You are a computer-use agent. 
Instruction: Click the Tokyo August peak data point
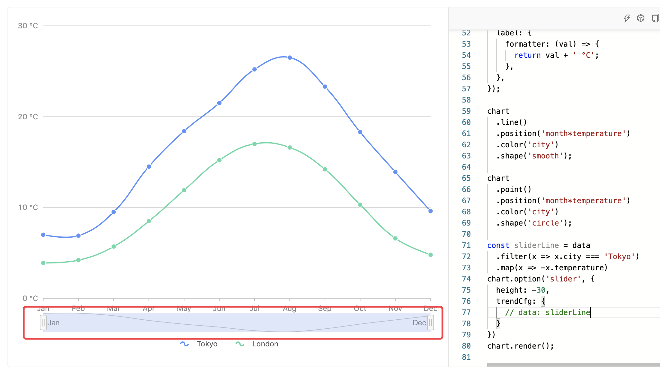pos(290,58)
